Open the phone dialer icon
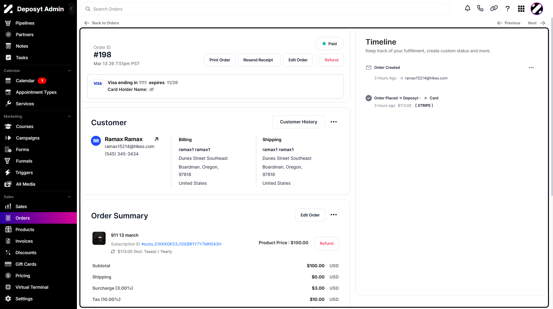Image resolution: width=553 pixels, height=309 pixels. pyautogui.click(x=480, y=8)
